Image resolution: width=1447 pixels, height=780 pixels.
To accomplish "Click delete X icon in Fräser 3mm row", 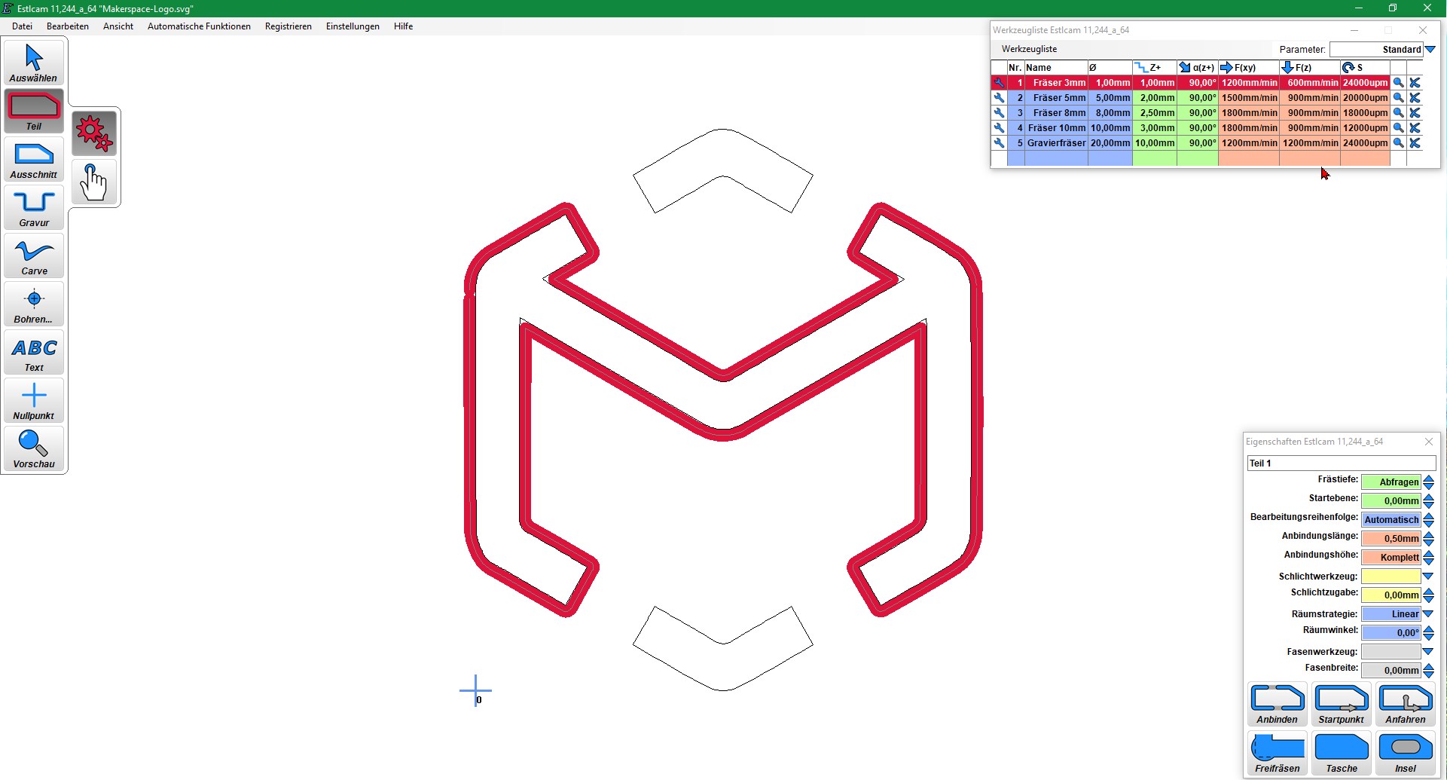I will click(x=1415, y=83).
